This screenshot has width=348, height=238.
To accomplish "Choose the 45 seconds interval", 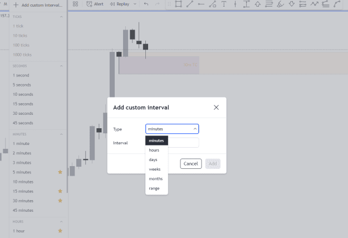I will pyautogui.click(x=38, y=123).
